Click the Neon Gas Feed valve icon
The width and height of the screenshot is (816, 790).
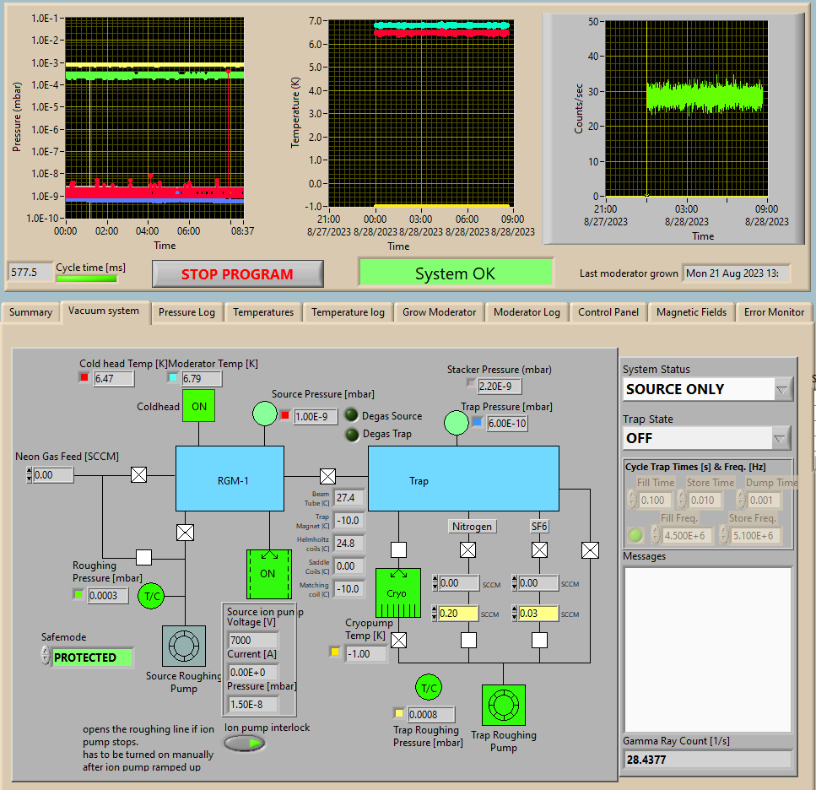coord(138,476)
